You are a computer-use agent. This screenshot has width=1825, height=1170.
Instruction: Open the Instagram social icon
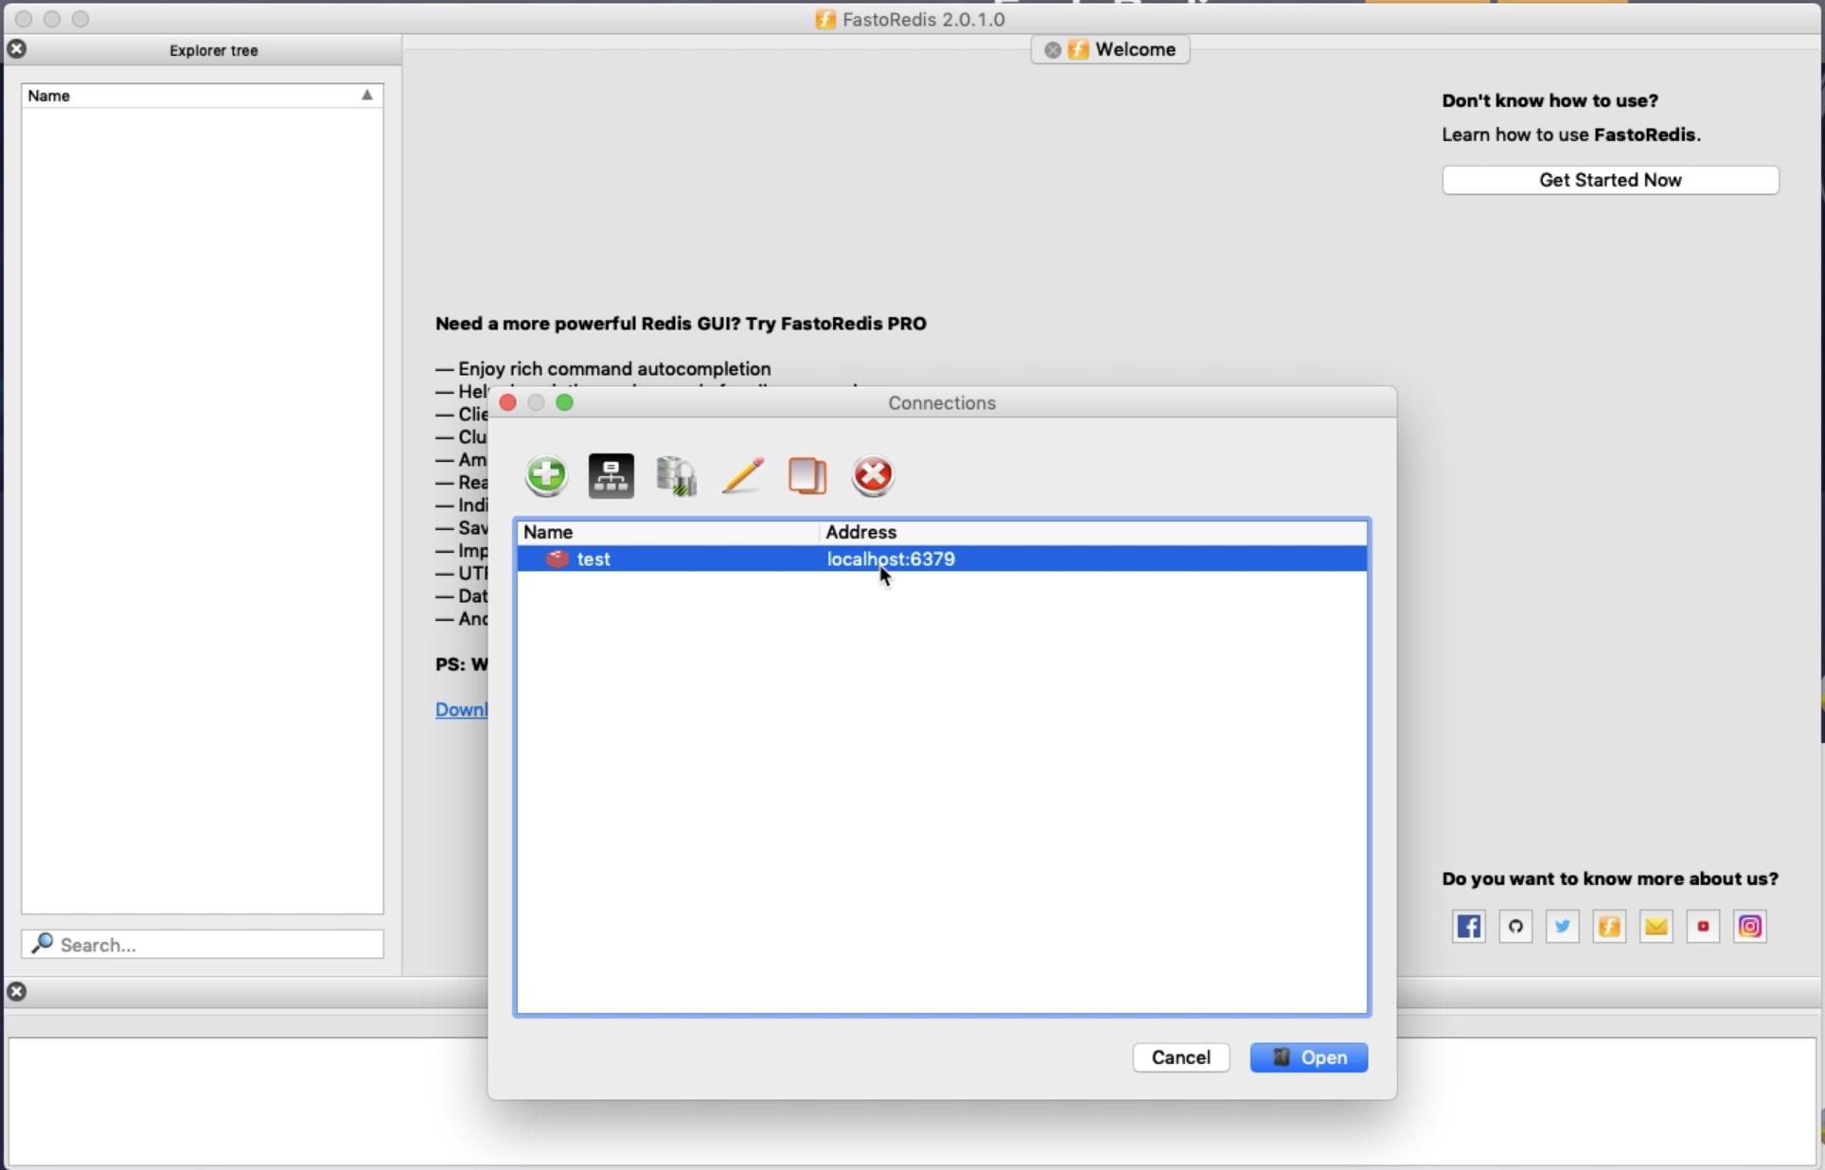(1750, 927)
